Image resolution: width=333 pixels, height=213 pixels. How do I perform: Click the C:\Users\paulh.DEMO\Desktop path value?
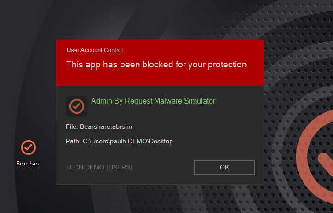click(128, 141)
